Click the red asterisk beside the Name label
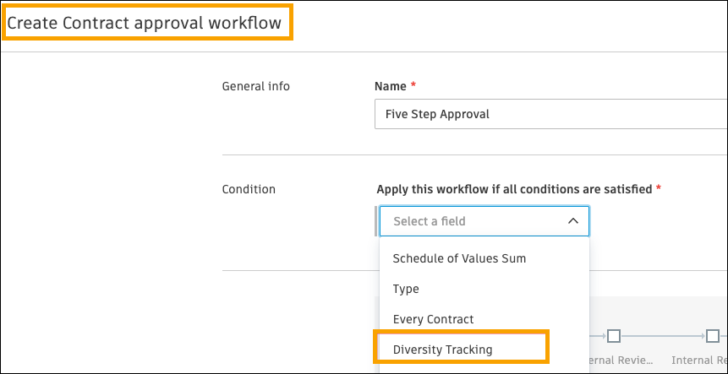 (x=413, y=86)
